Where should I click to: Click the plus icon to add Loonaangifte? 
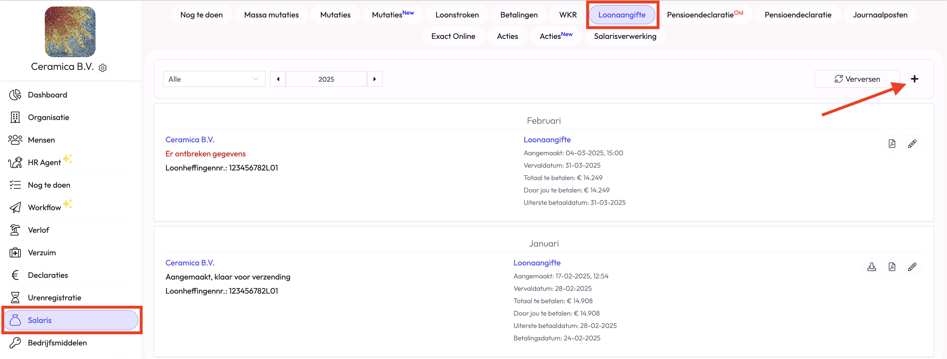(x=914, y=79)
